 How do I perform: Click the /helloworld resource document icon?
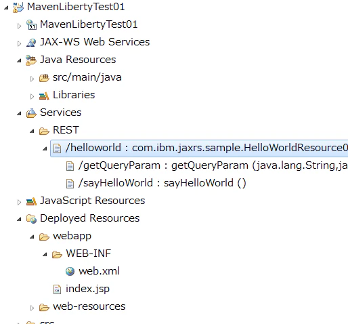coord(57,148)
